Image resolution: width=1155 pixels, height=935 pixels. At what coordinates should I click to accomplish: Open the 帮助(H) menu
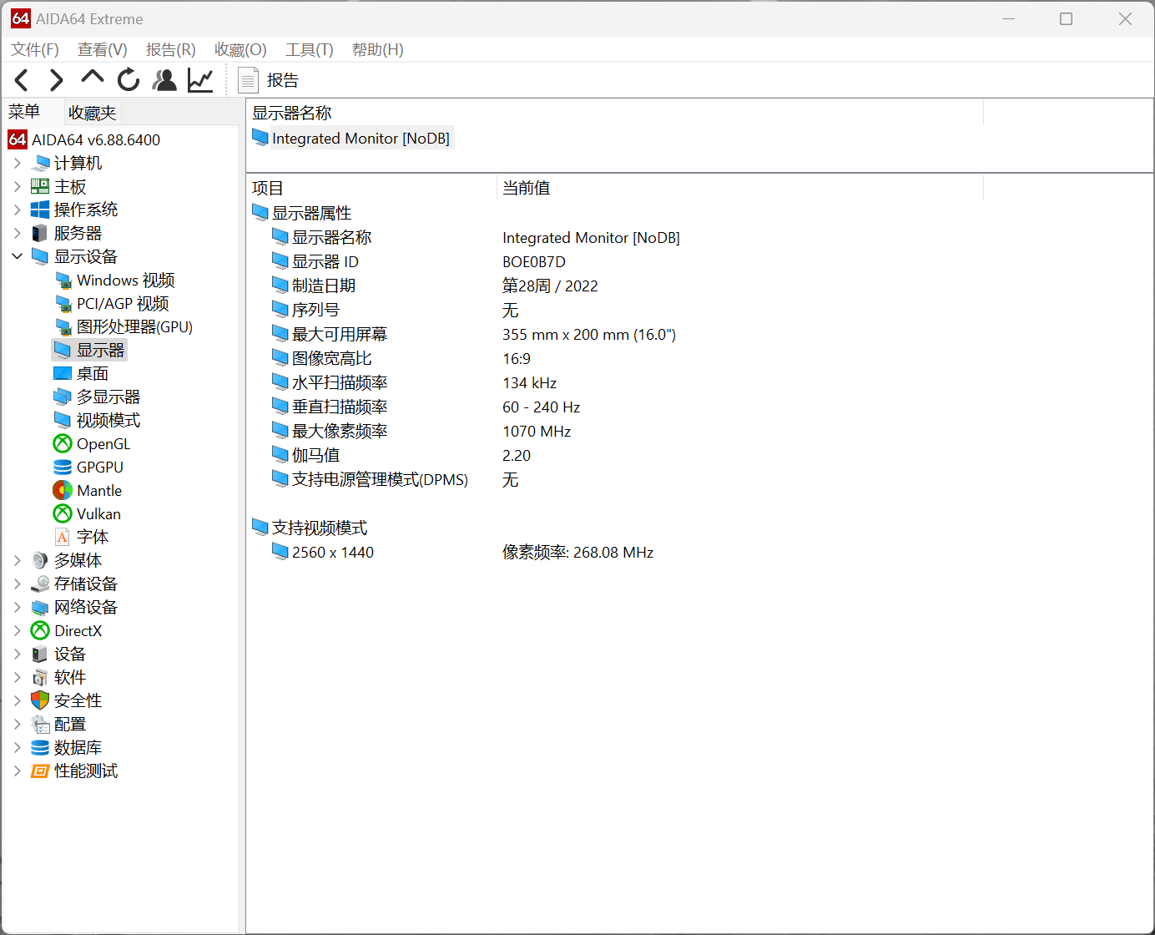click(378, 50)
